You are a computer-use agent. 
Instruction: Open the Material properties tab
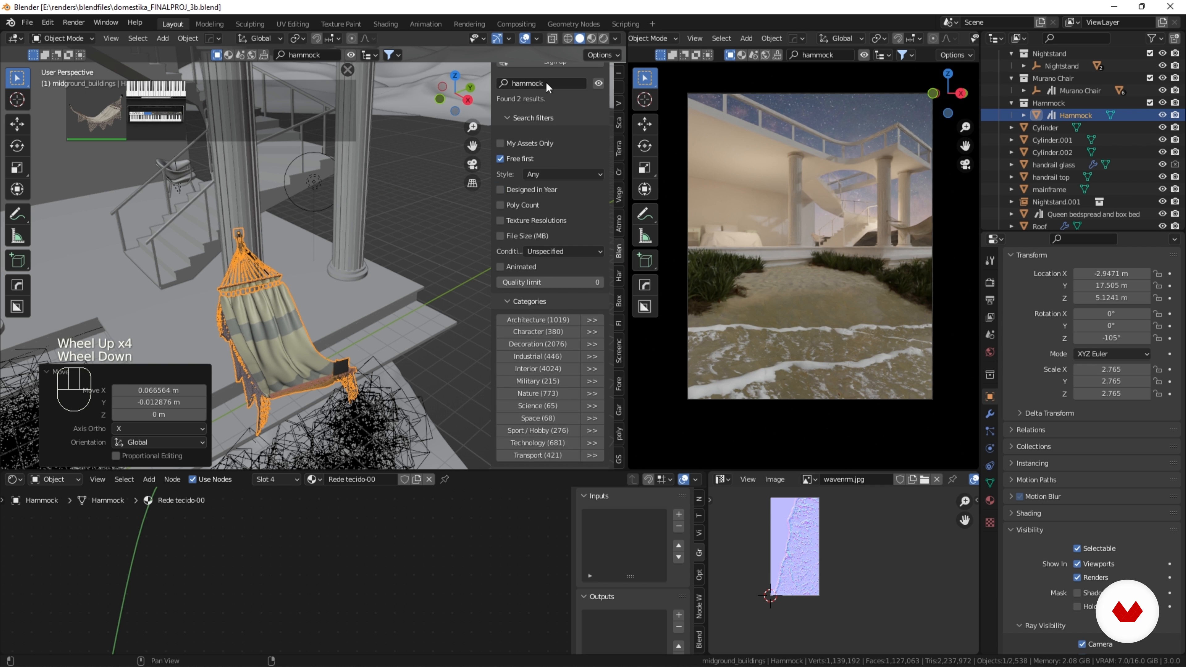[989, 500]
